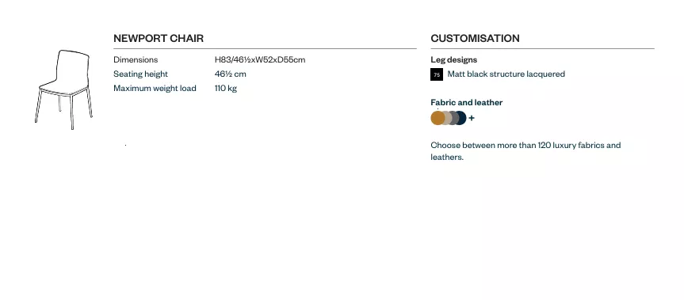The height and width of the screenshot is (300, 684).
Task: Click the plus icon beside fabric swatches
Action: 472,118
